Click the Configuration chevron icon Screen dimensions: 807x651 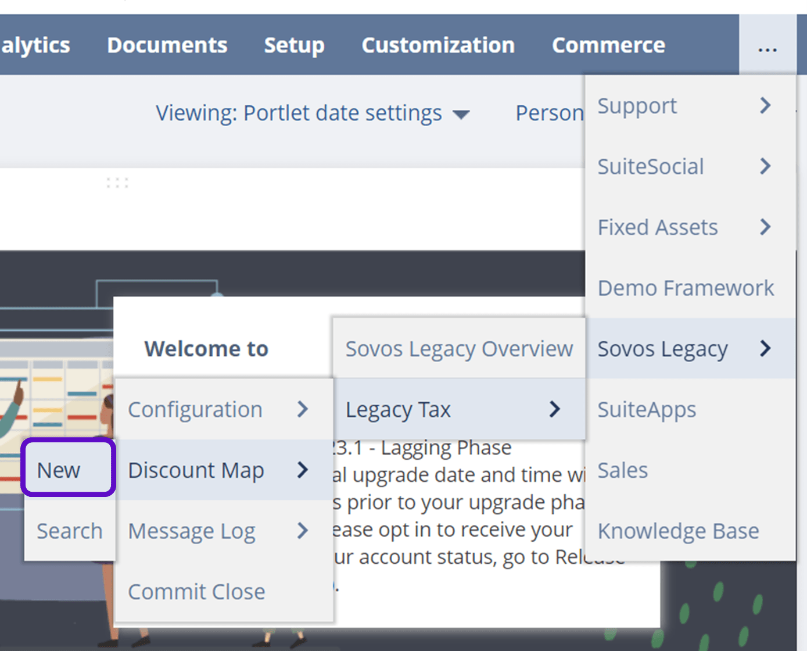click(302, 409)
